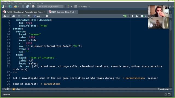
Task: Open Find/Replace with magnifier icon
Action: 29,16
